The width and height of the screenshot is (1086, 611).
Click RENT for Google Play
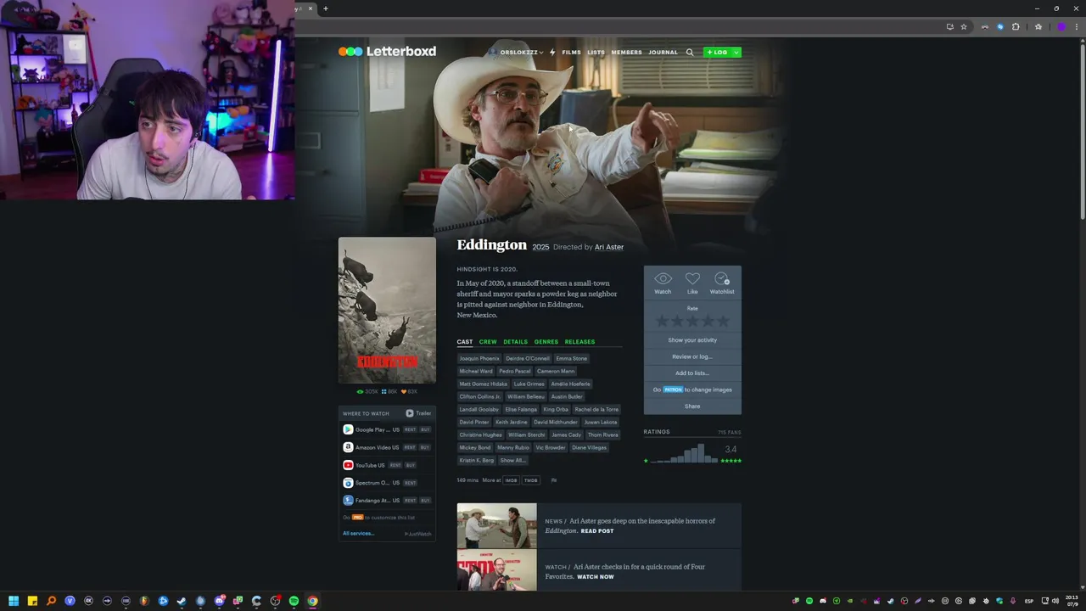(410, 429)
